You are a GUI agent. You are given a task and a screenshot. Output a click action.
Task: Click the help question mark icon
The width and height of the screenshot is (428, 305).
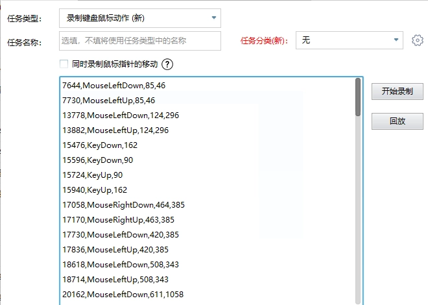[167, 64]
